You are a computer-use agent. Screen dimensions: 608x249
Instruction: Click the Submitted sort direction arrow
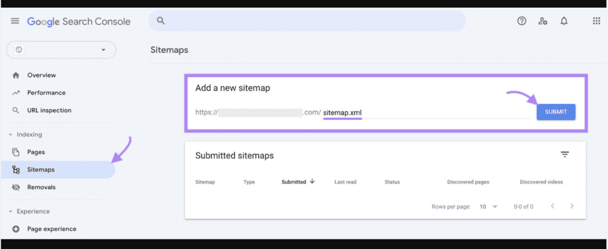pos(312,181)
